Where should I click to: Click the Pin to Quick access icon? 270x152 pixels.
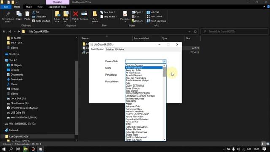pyautogui.click(x=8, y=17)
